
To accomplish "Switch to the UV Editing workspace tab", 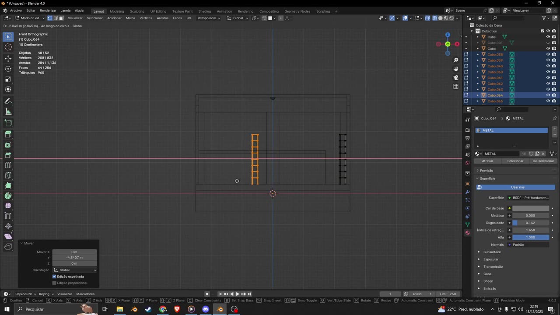I will point(158,11).
